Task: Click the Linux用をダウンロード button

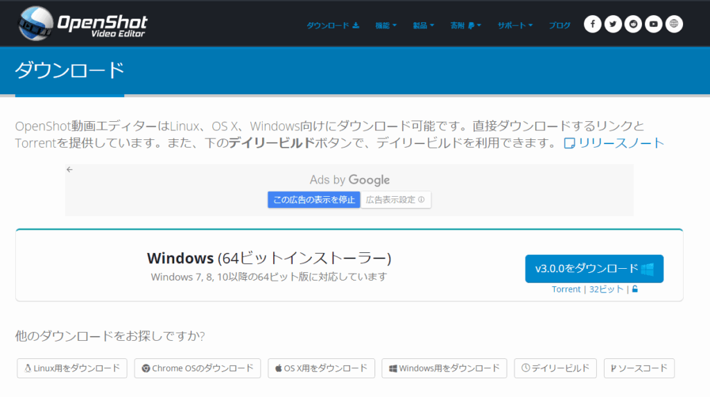Action: (x=72, y=368)
